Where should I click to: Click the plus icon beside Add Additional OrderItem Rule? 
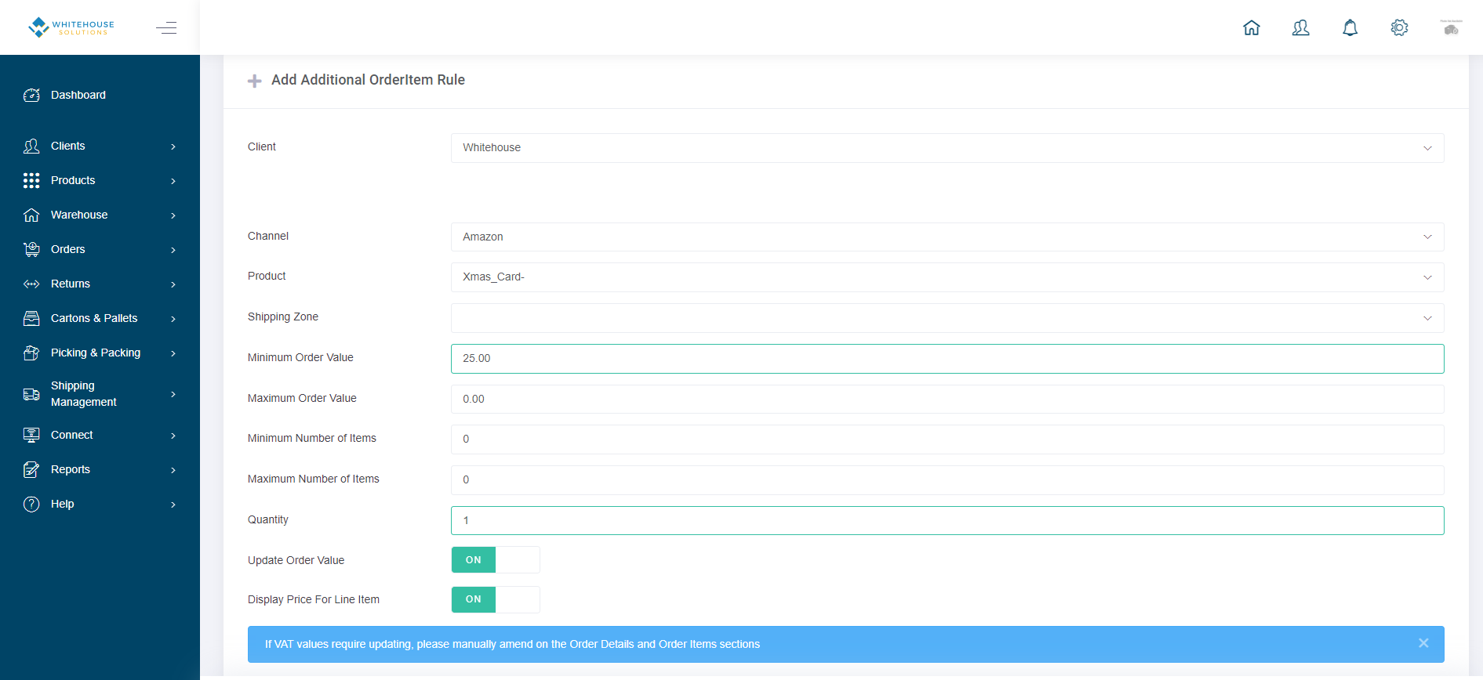(x=254, y=81)
